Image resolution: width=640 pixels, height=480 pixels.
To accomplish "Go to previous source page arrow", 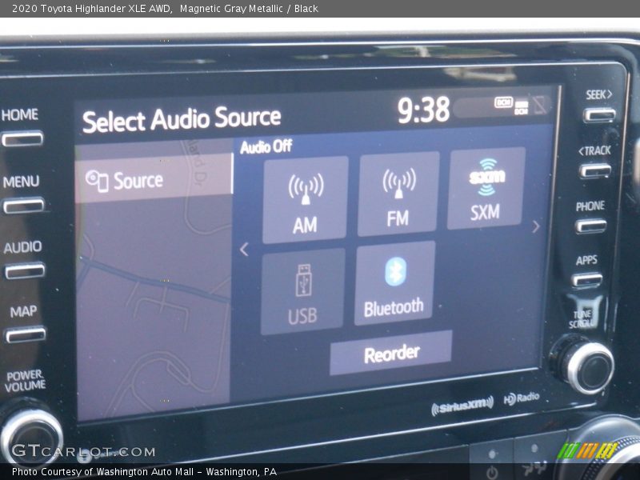I will pos(244,249).
